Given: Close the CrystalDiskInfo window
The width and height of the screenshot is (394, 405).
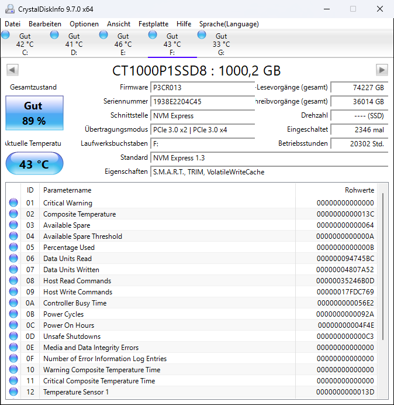Looking at the screenshot, I should (x=380, y=9).
